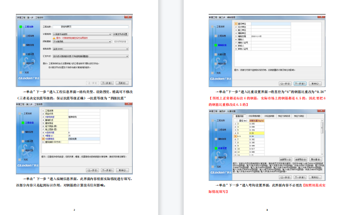Screen dimensions: 347x215
Task: Close the step-four weight settings dialog
Action: (321, 111)
